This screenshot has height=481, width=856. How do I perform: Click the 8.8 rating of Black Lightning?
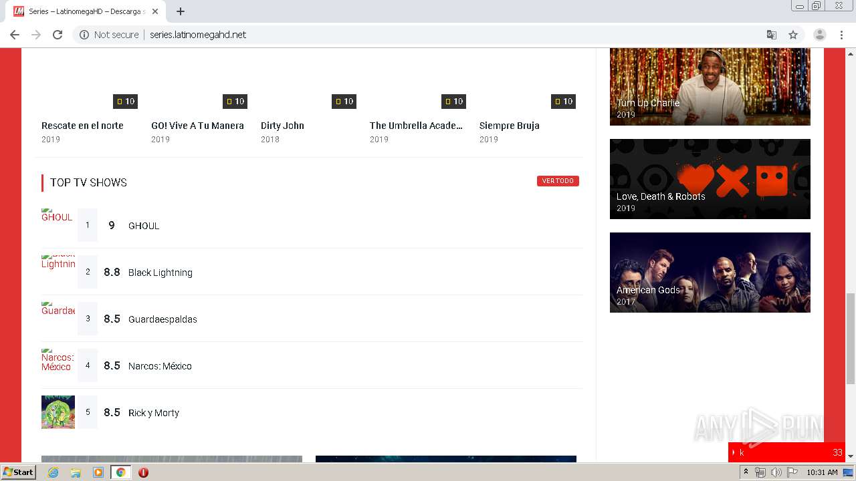(112, 273)
